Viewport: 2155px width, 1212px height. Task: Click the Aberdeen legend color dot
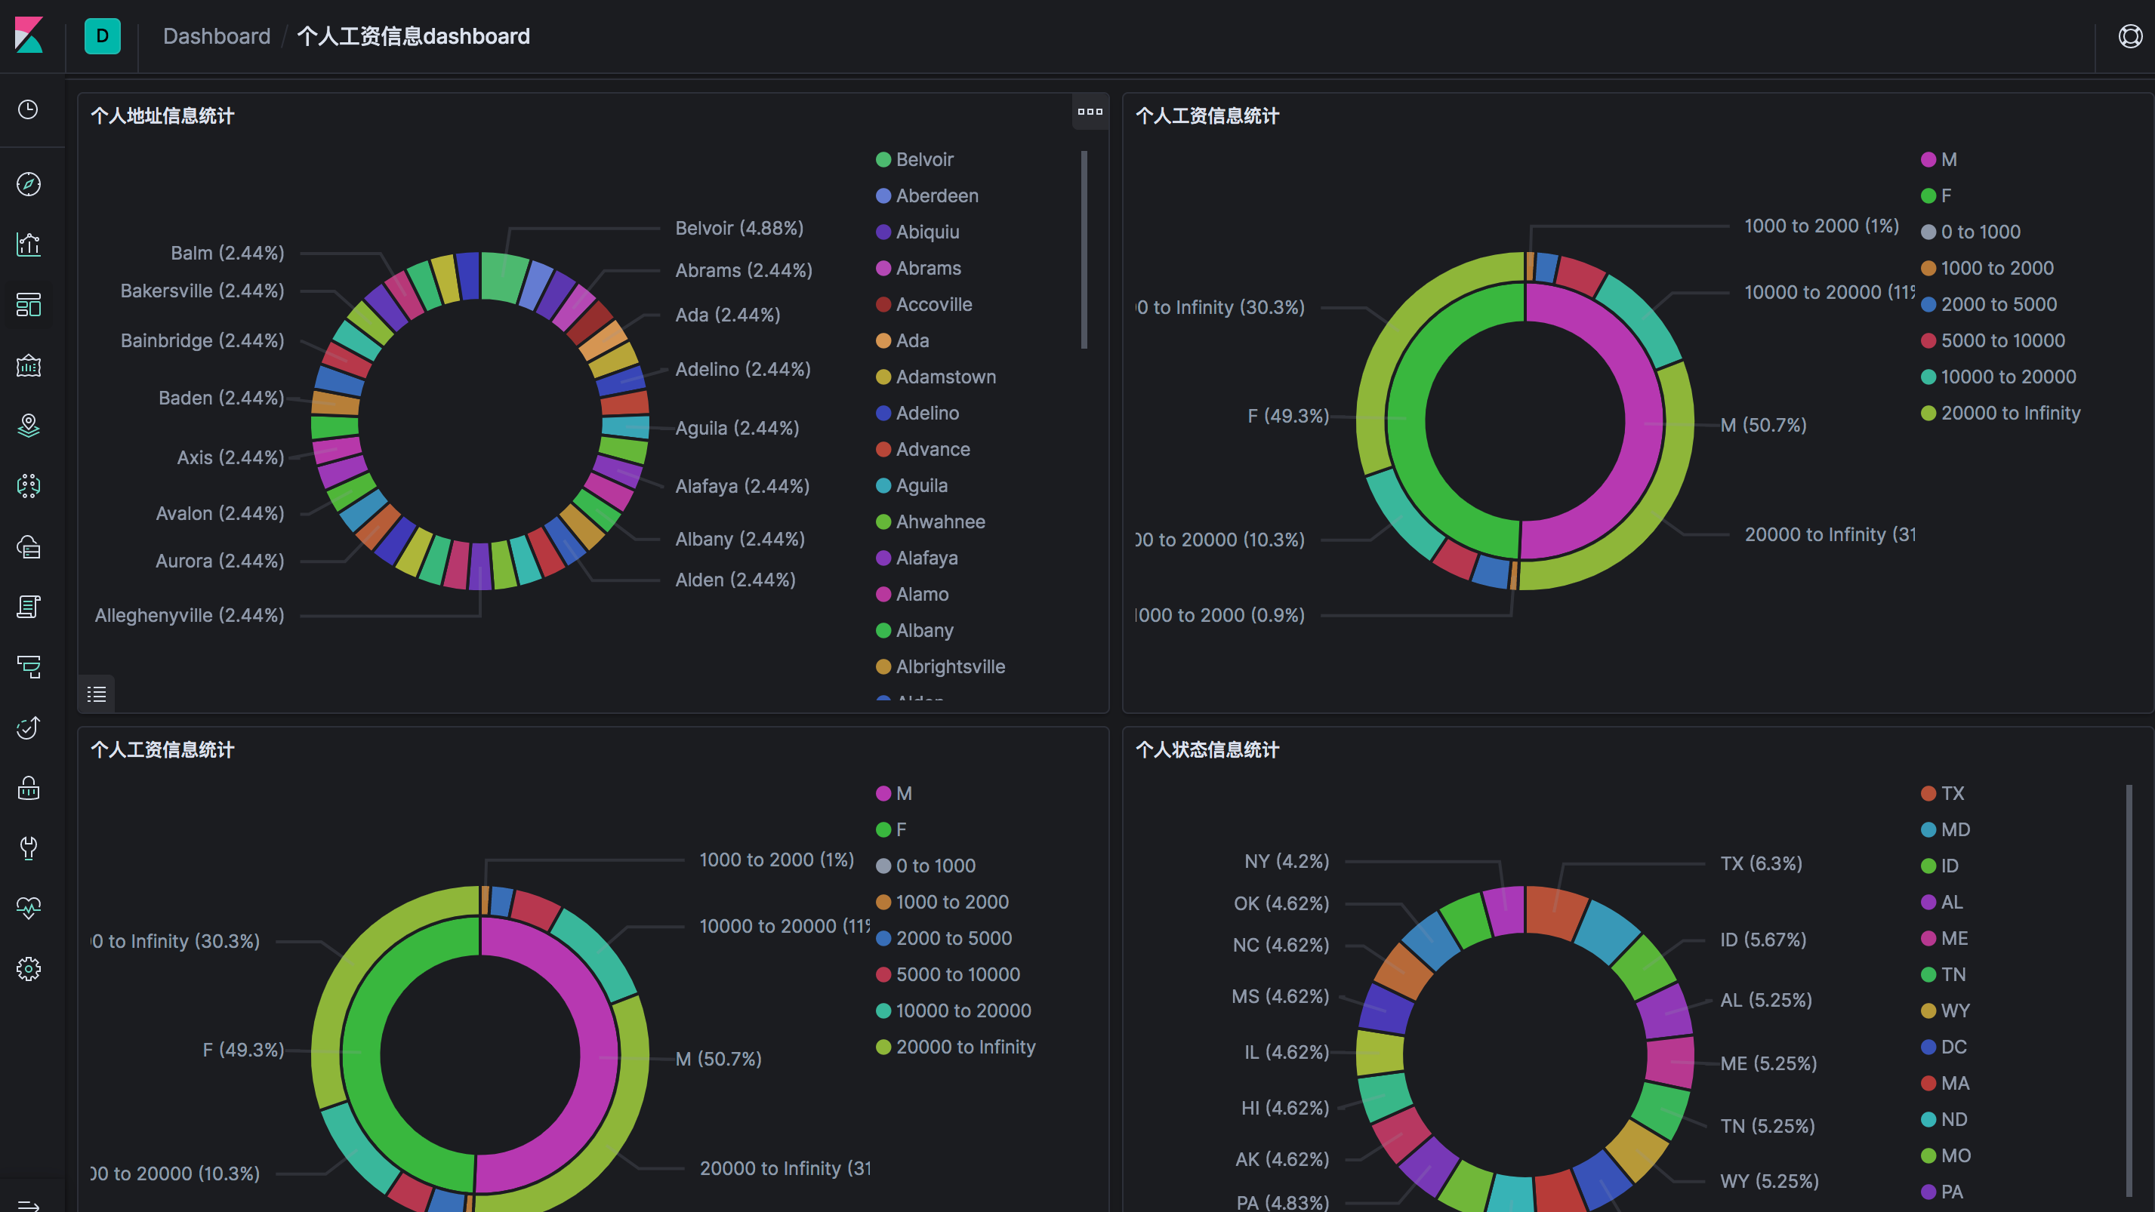click(883, 195)
